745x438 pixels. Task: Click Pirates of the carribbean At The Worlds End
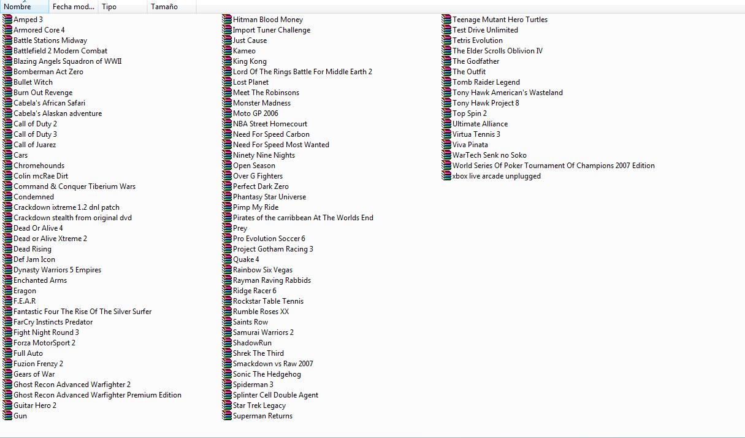(x=303, y=218)
